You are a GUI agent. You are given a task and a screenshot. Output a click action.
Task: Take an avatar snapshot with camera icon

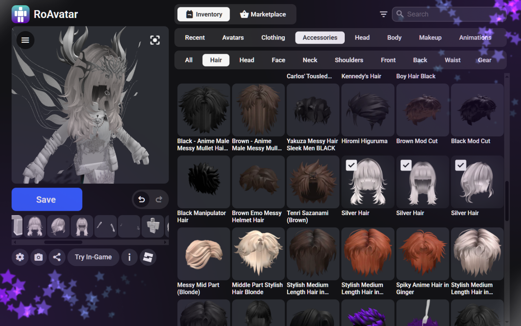point(39,257)
